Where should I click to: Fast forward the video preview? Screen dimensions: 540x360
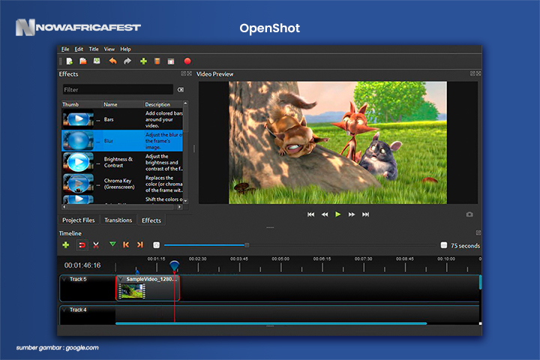point(352,214)
